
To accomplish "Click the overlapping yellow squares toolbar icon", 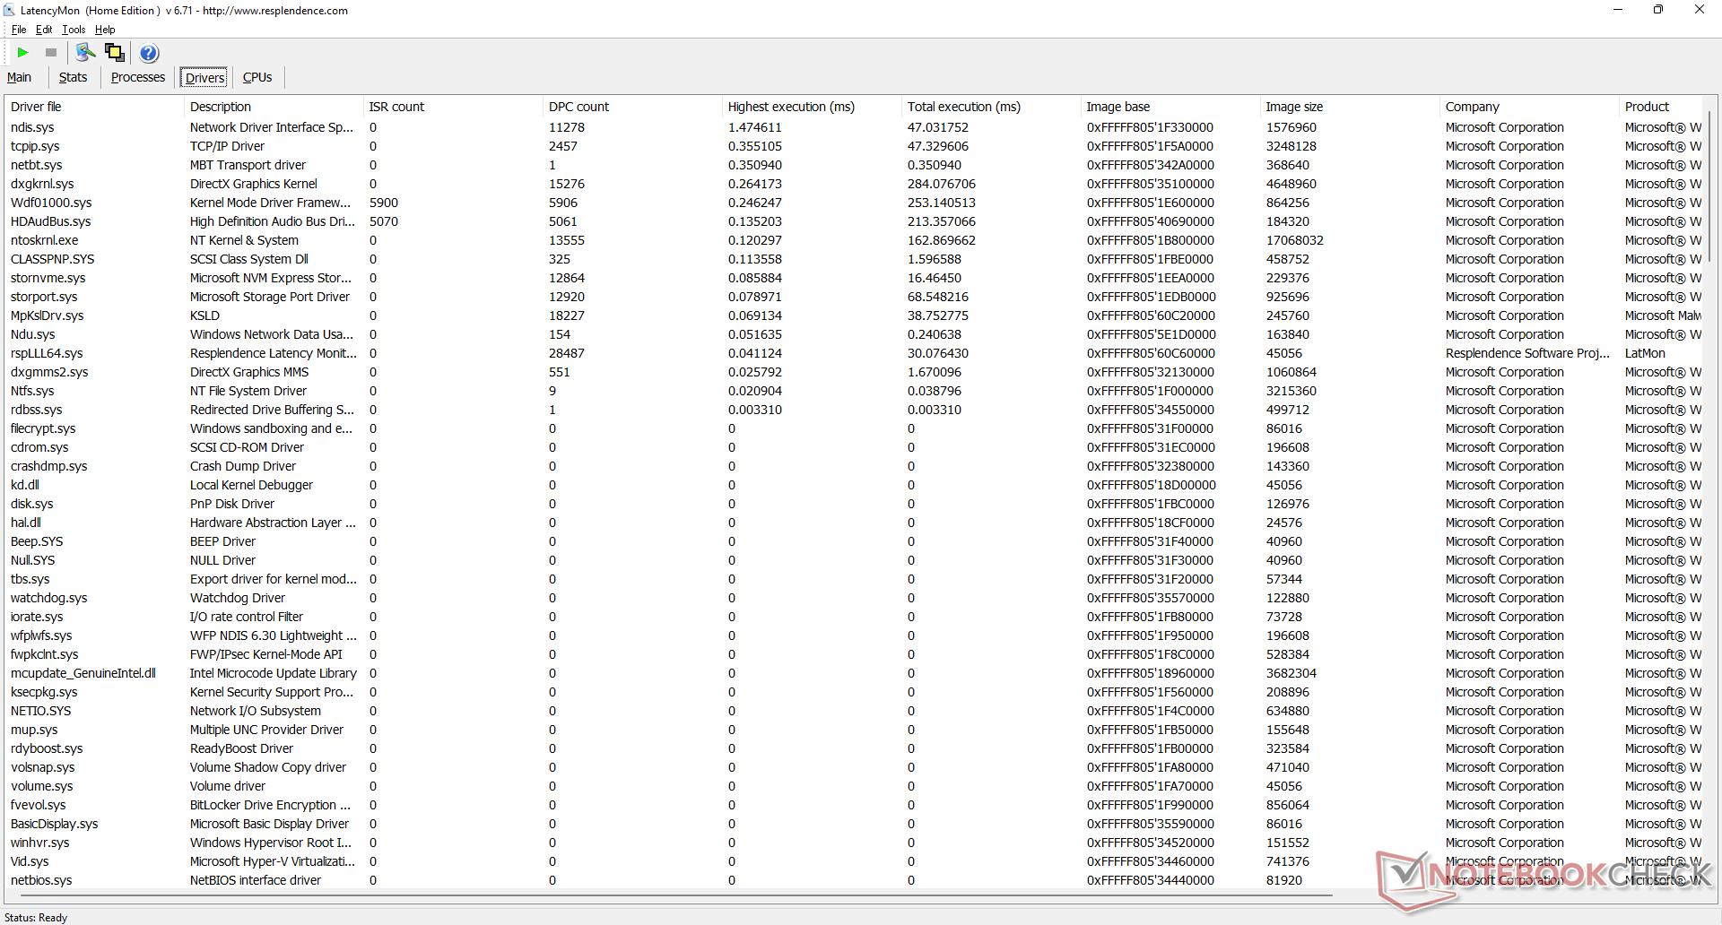I will pyautogui.click(x=115, y=53).
